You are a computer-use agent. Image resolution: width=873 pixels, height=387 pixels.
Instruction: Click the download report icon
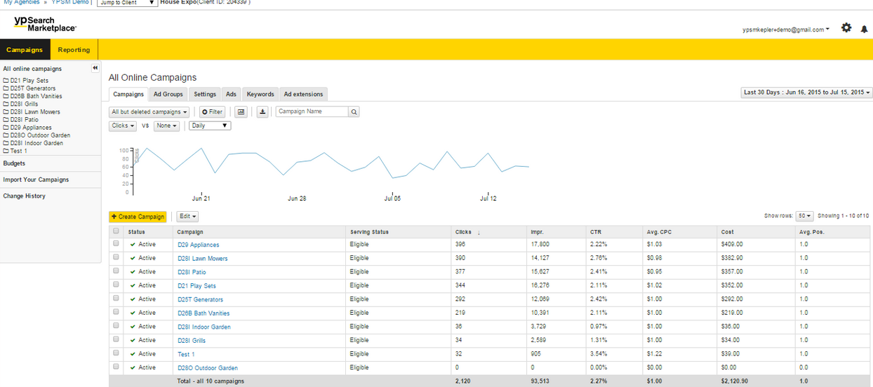click(x=262, y=112)
